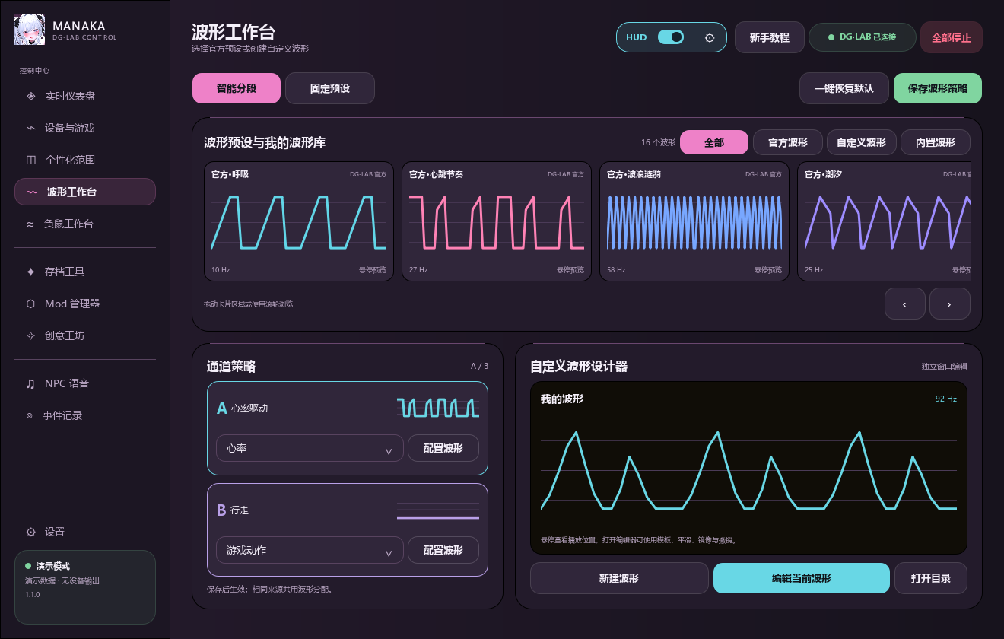Filter waveforms by 内置波形
This screenshot has height=639, width=1004.
coord(936,142)
